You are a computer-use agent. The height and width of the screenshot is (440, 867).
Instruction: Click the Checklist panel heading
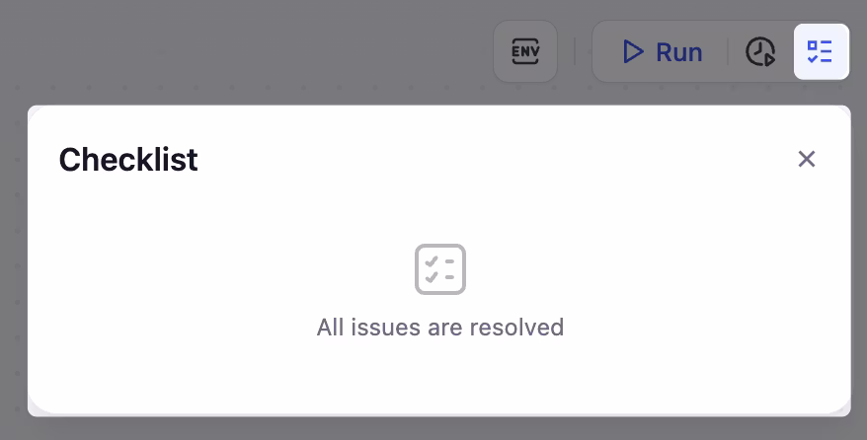(x=128, y=160)
